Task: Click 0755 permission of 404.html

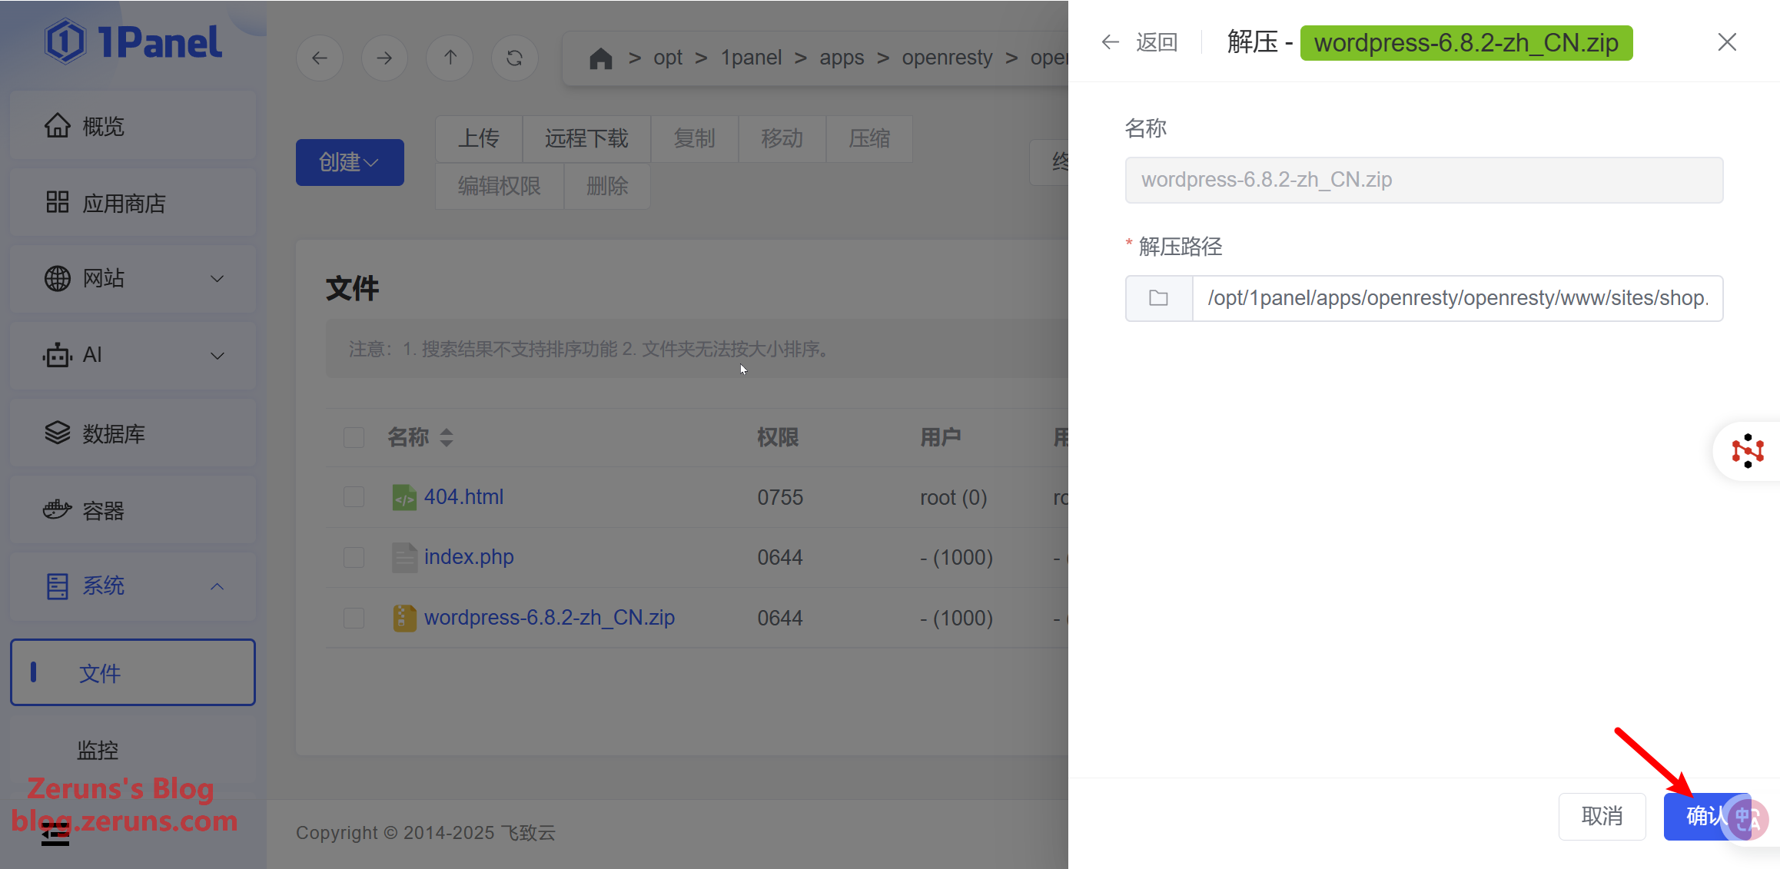Action: (x=780, y=497)
